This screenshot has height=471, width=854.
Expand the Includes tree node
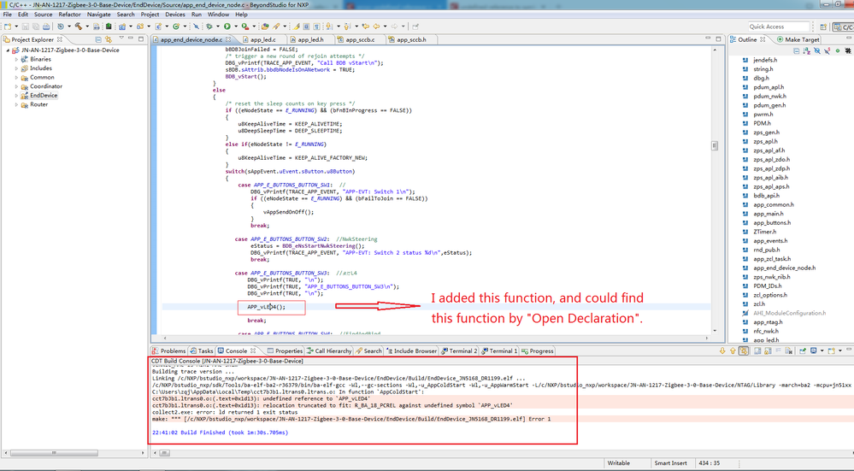[x=16, y=68]
